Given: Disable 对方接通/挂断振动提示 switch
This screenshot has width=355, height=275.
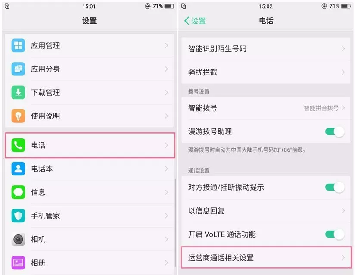Looking at the screenshot, I should 335,187.
